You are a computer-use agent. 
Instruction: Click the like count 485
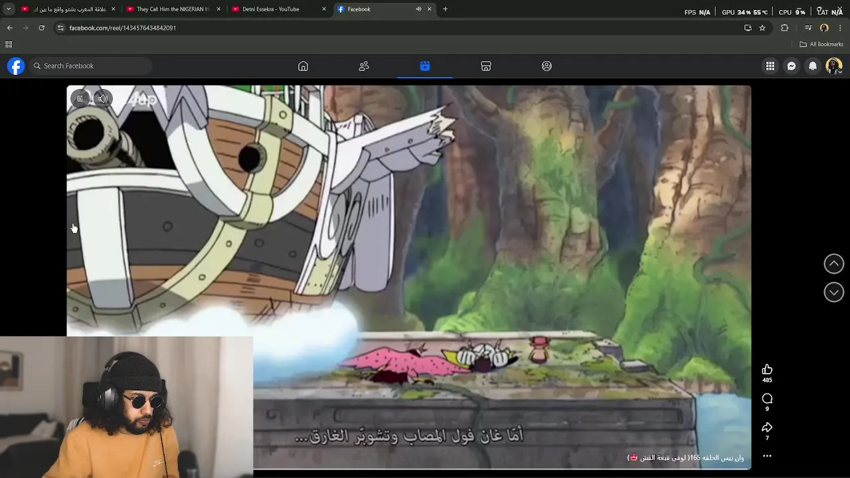click(x=767, y=380)
